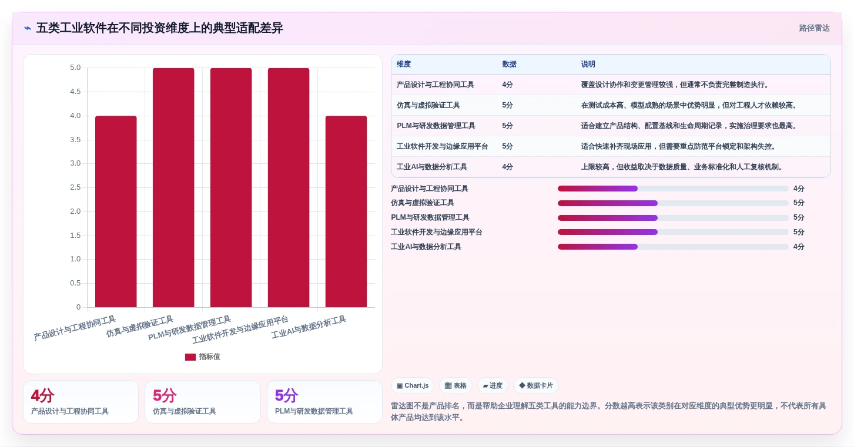Viewport: 854px width, 447px height.
Task: Click 5分 value beside 仿真与虚拟验证工具 progress bar
Action: pyautogui.click(x=799, y=203)
